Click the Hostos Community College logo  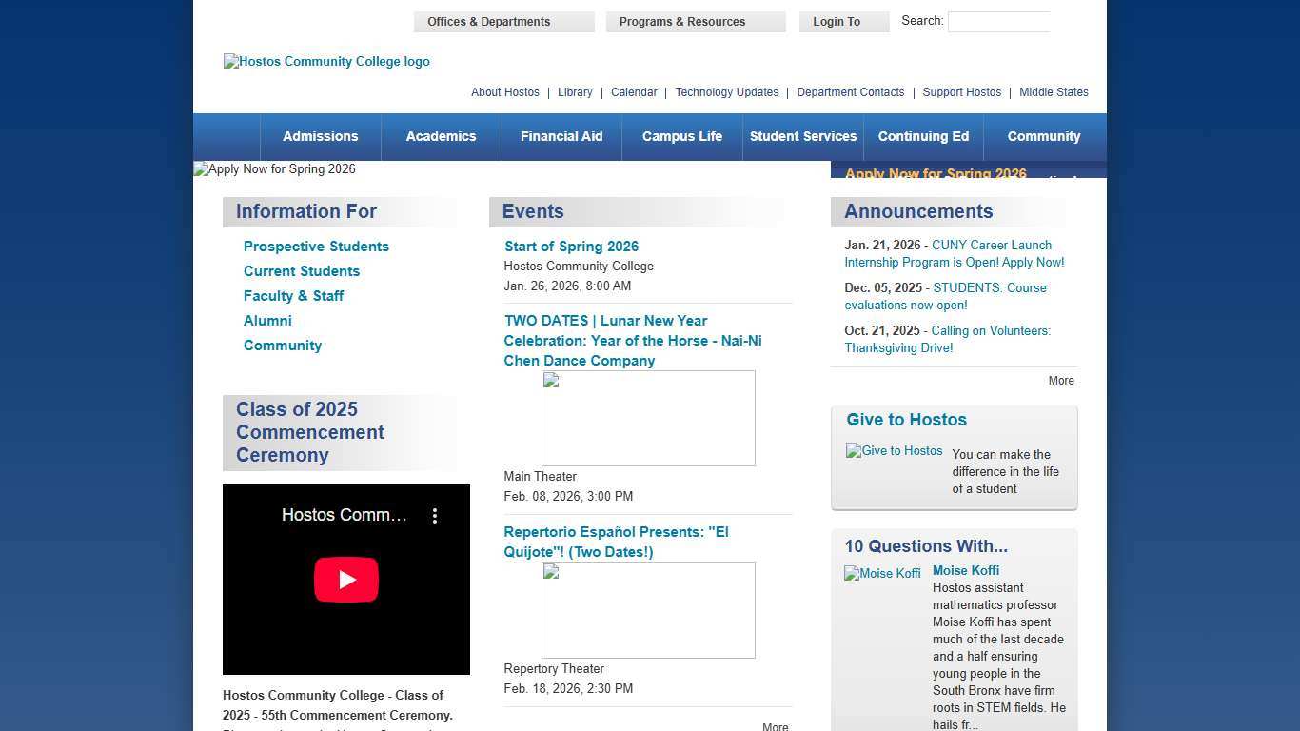point(326,62)
